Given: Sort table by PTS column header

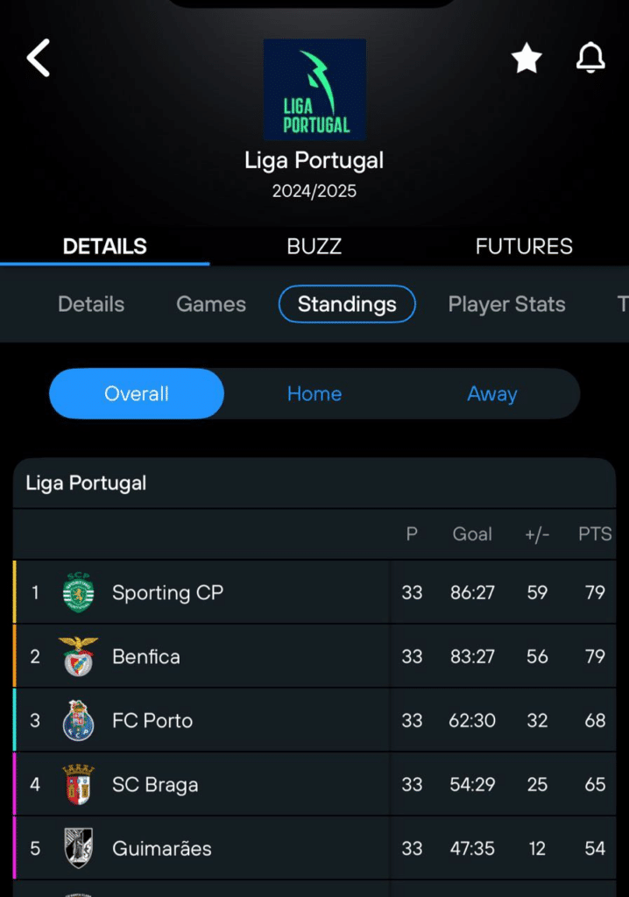Looking at the screenshot, I should click(595, 533).
